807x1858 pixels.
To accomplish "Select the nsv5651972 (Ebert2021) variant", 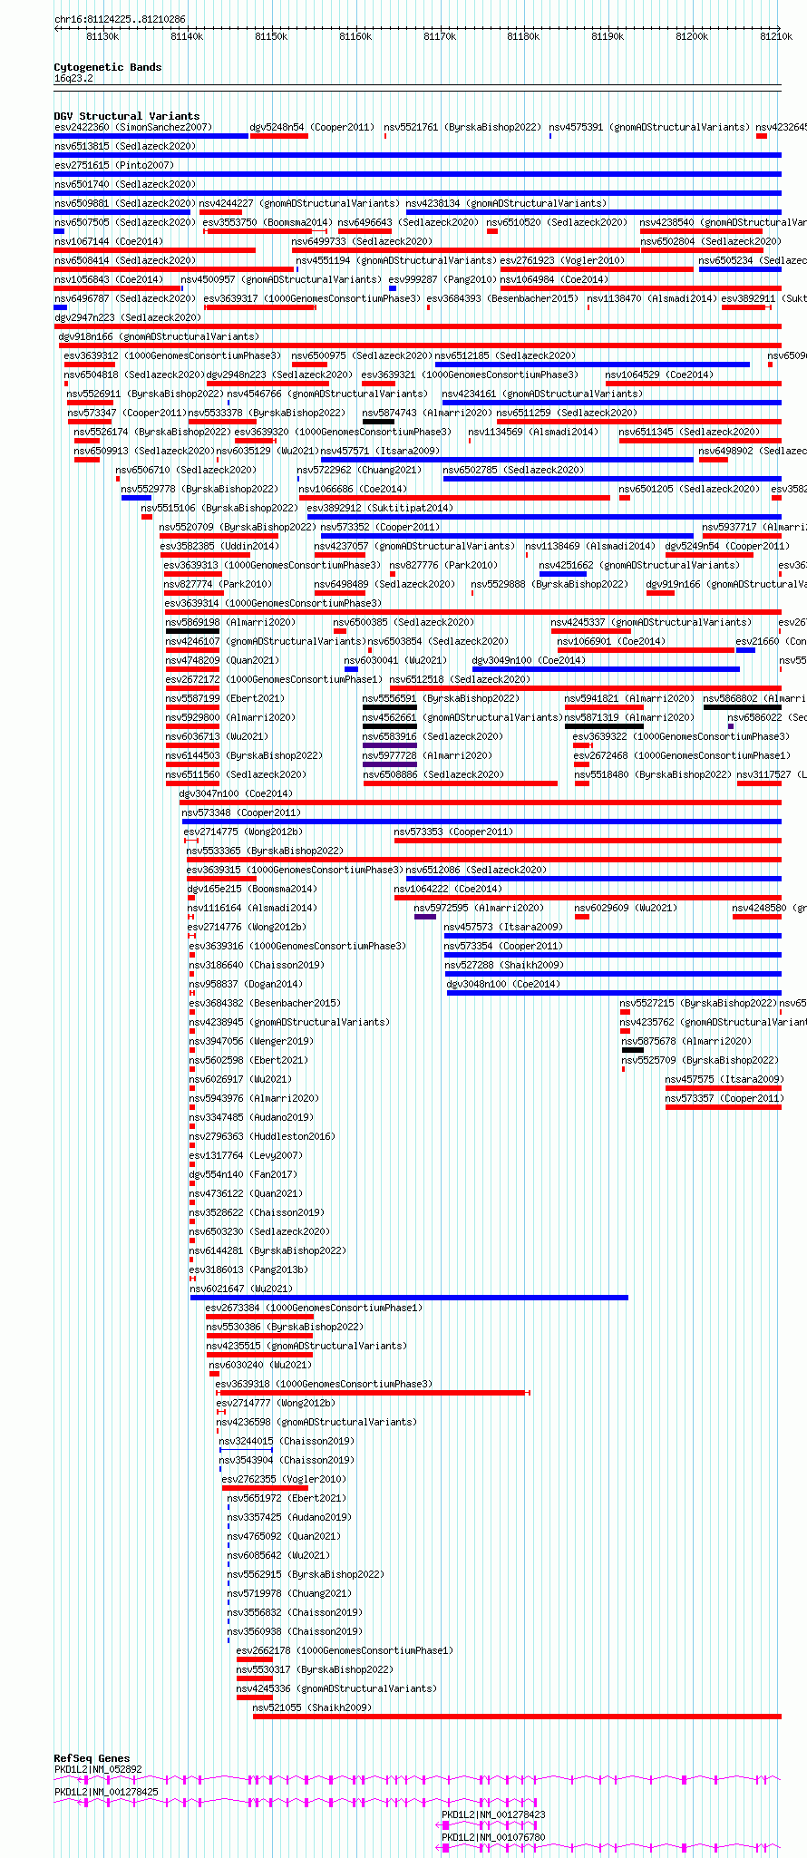I will (x=287, y=1498).
